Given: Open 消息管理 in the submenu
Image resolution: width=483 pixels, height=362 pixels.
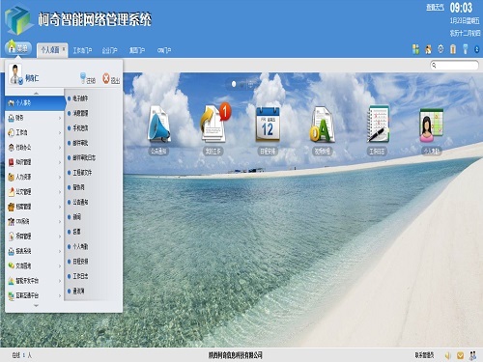Looking at the screenshot, I should [80, 113].
